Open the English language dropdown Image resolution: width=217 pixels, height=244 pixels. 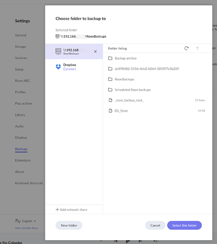25,221
